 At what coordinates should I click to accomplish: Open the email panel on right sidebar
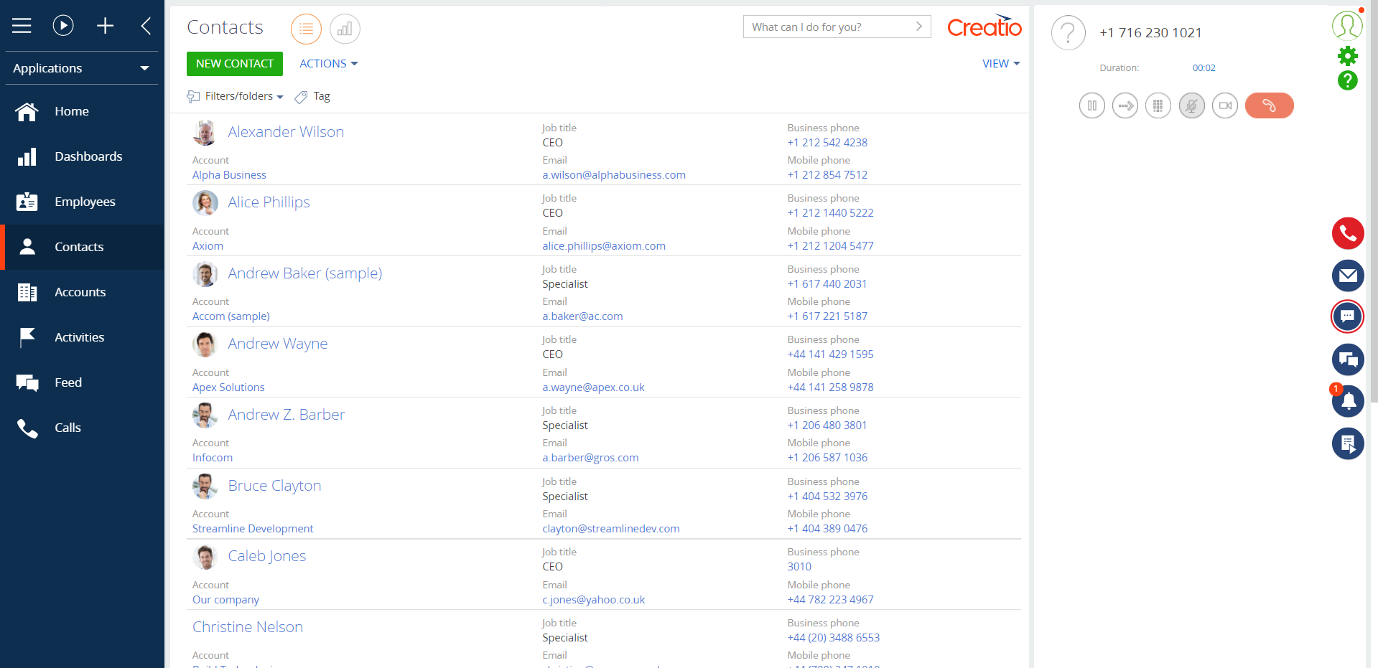click(x=1347, y=276)
